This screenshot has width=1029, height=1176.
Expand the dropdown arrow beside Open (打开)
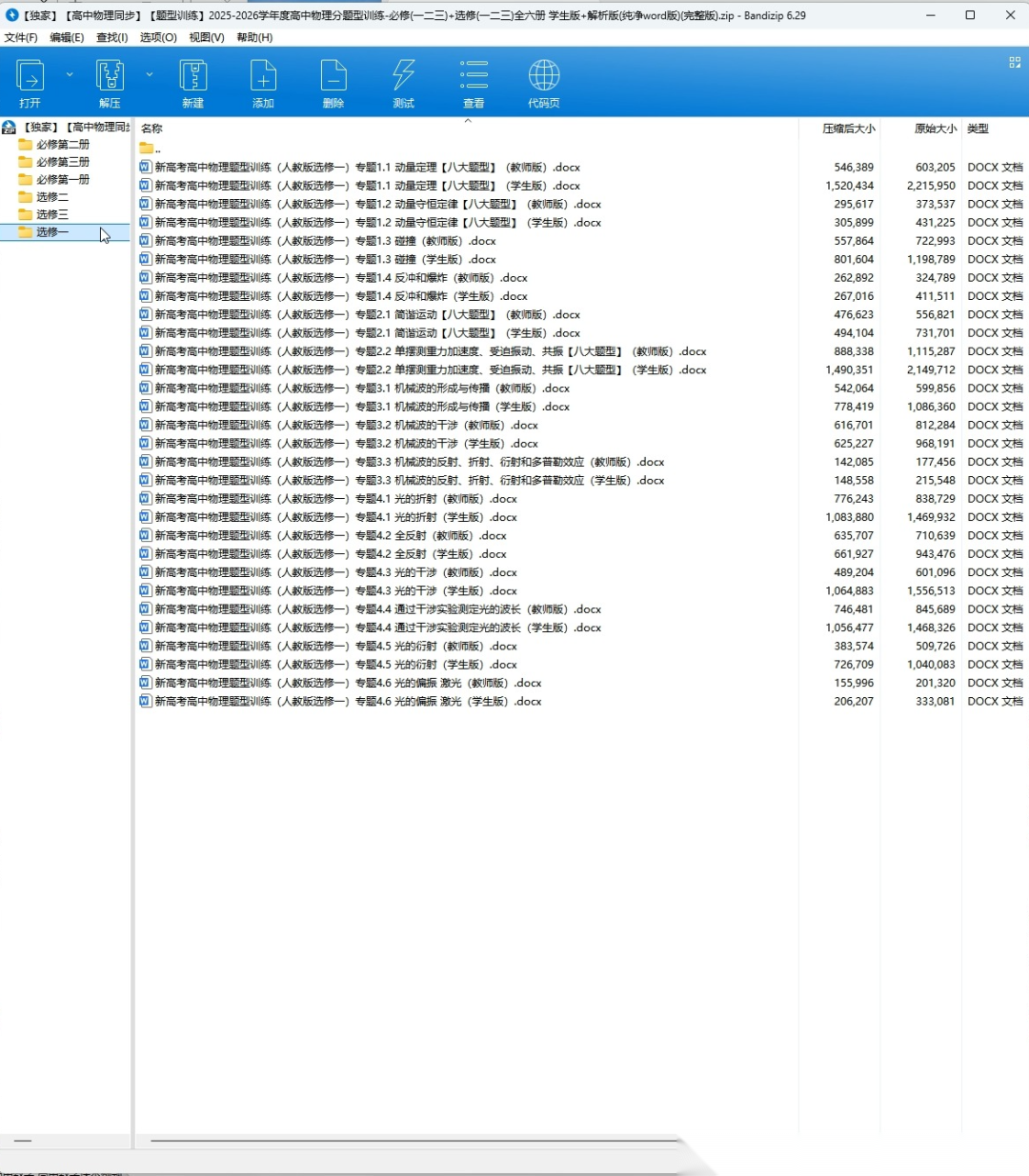[x=70, y=74]
